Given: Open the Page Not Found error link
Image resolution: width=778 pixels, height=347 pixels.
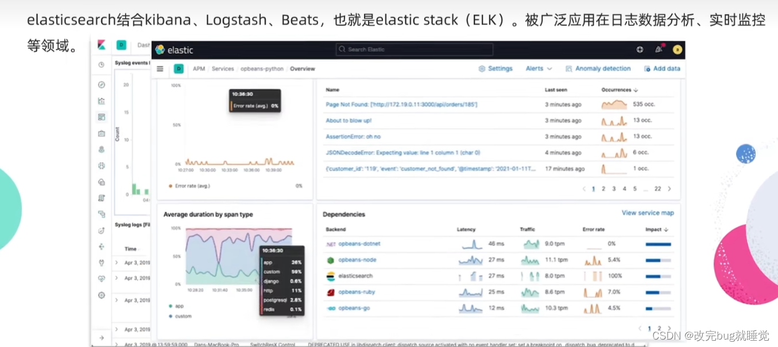Looking at the screenshot, I should 401,104.
